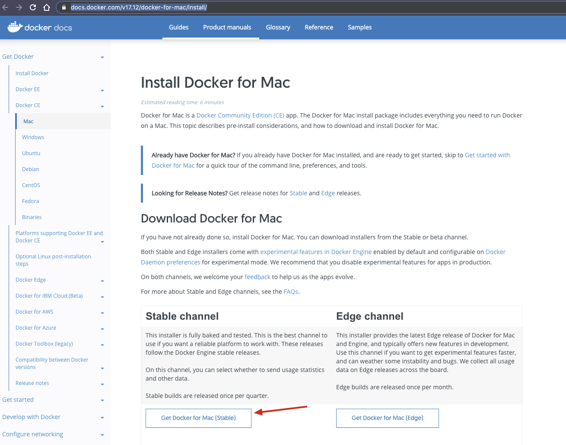566x445 pixels.
Task: Click the browser forward arrow
Action: click(19, 7)
